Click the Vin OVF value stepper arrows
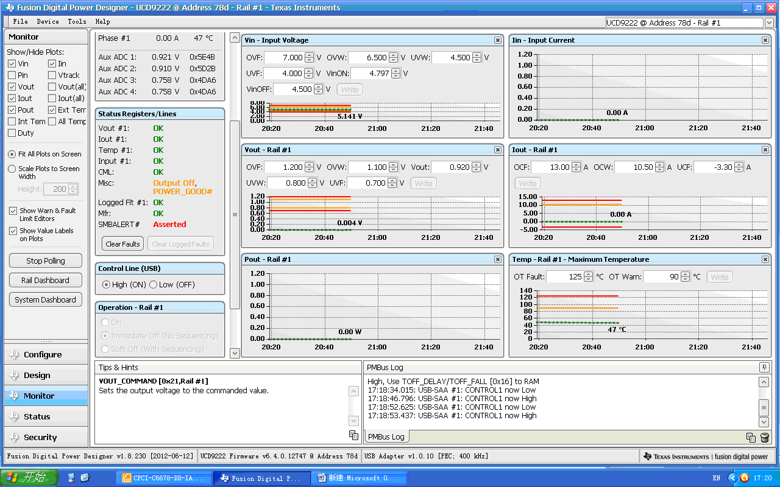The height and width of the screenshot is (487, 780). click(309, 58)
